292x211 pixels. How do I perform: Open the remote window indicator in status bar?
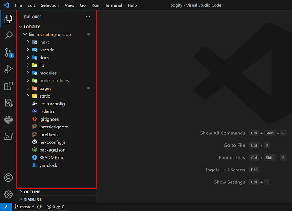pos(6,207)
